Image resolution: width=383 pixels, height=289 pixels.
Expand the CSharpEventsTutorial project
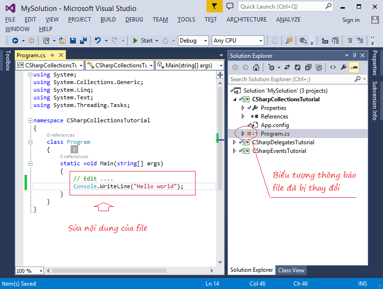pyautogui.click(x=234, y=151)
